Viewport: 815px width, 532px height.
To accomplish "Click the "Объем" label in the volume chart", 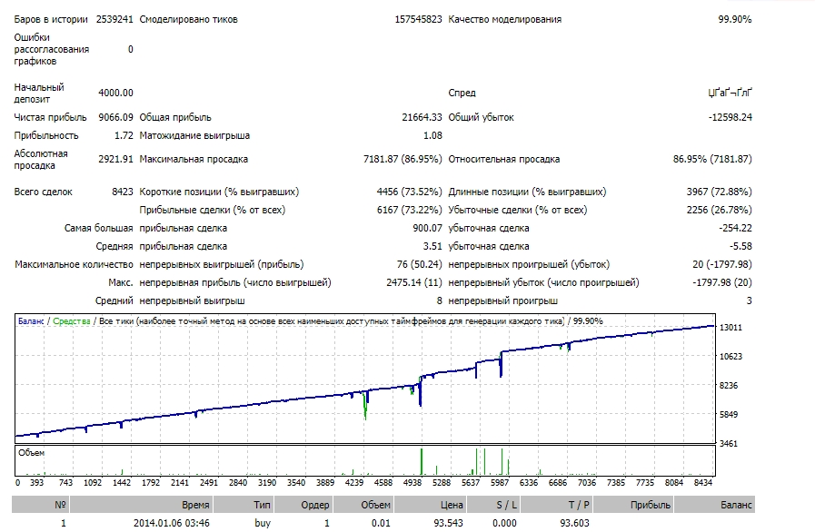I will coord(31,453).
